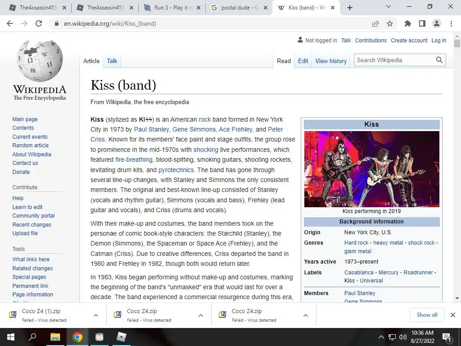Open the Casablanca label link

[359, 273]
